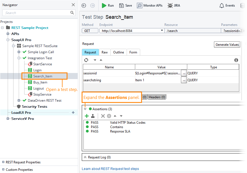The image size is (247, 173).
Task: Select the Buy_Item test step
Action: tap(40, 82)
